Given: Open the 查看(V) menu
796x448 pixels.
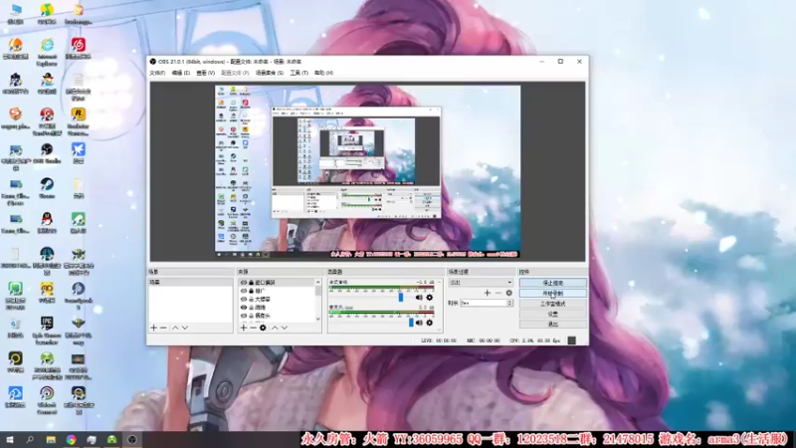Looking at the screenshot, I should pos(206,73).
